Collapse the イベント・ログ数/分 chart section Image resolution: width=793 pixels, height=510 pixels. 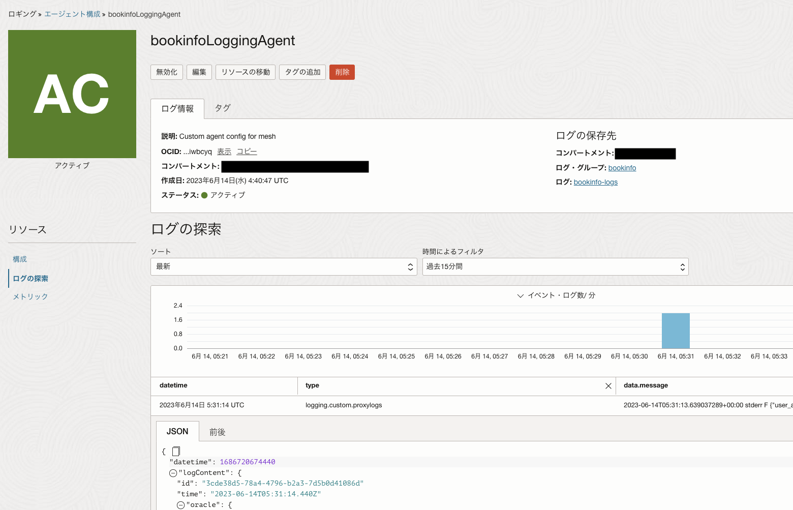coord(520,295)
